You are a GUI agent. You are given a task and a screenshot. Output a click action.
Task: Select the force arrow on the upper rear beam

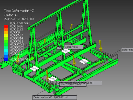pyautogui.click(x=71, y=29)
